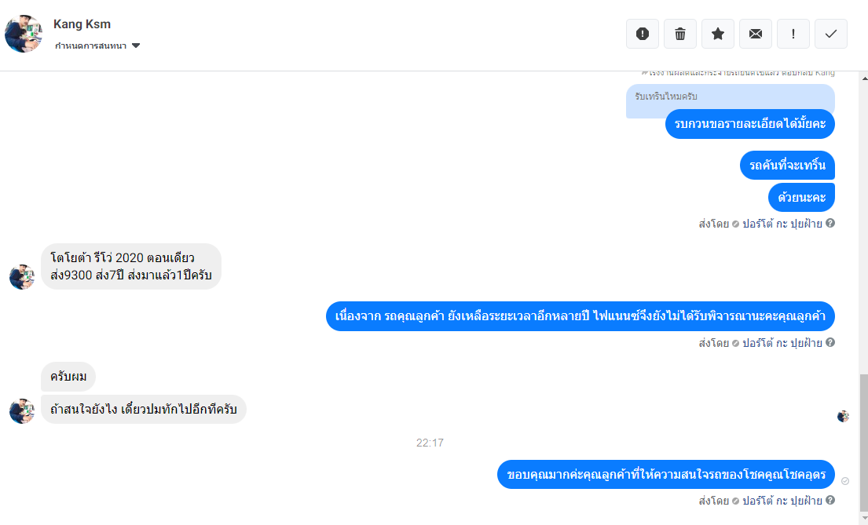
Task: Mark conversation unread with envelope icon
Action: click(x=755, y=34)
